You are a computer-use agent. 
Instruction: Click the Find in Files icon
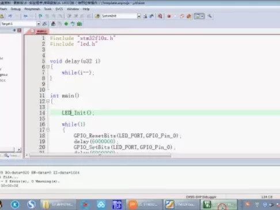[145, 16]
